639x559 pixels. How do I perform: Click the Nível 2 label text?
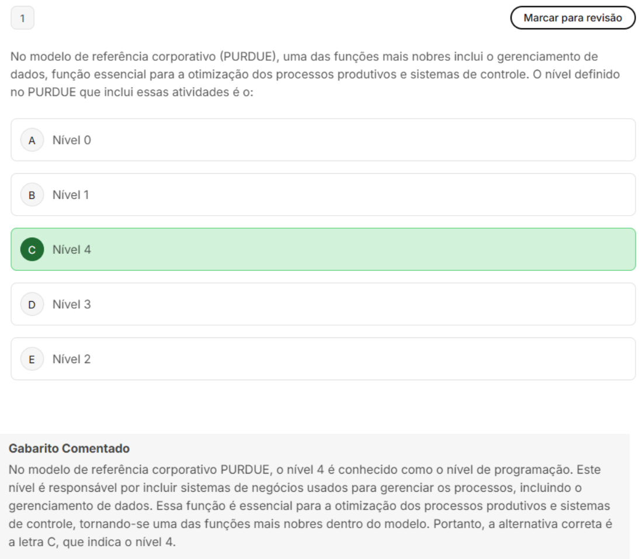tap(72, 358)
